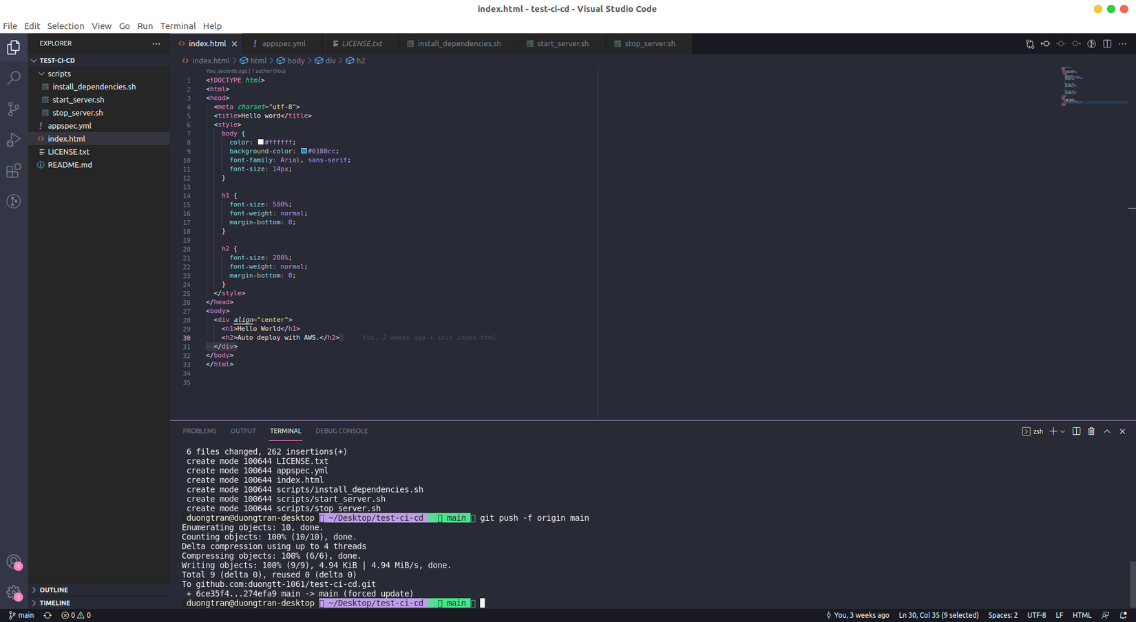Image resolution: width=1136 pixels, height=622 pixels.
Task: Show the PROBLEMS panel tab
Action: (x=200, y=431)
